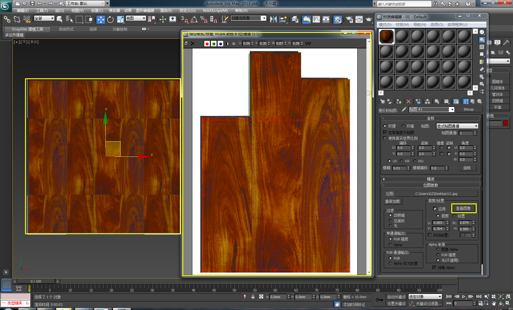Open the 导航(N) menu in material editor
The image size is (513, 310).
point(420,25)
